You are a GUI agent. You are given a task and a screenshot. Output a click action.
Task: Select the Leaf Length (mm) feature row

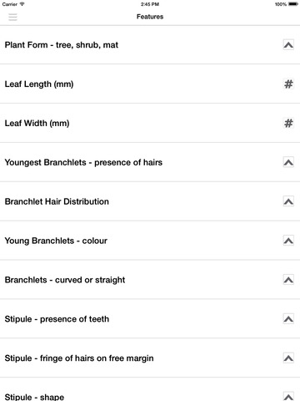pyautogui.click(x=150, y=84)
